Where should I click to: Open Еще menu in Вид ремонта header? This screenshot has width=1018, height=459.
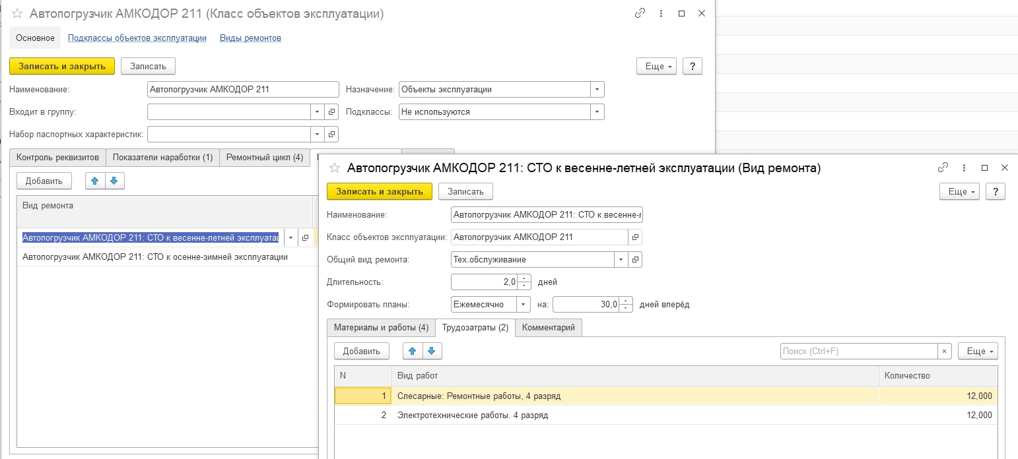[960, 191]
